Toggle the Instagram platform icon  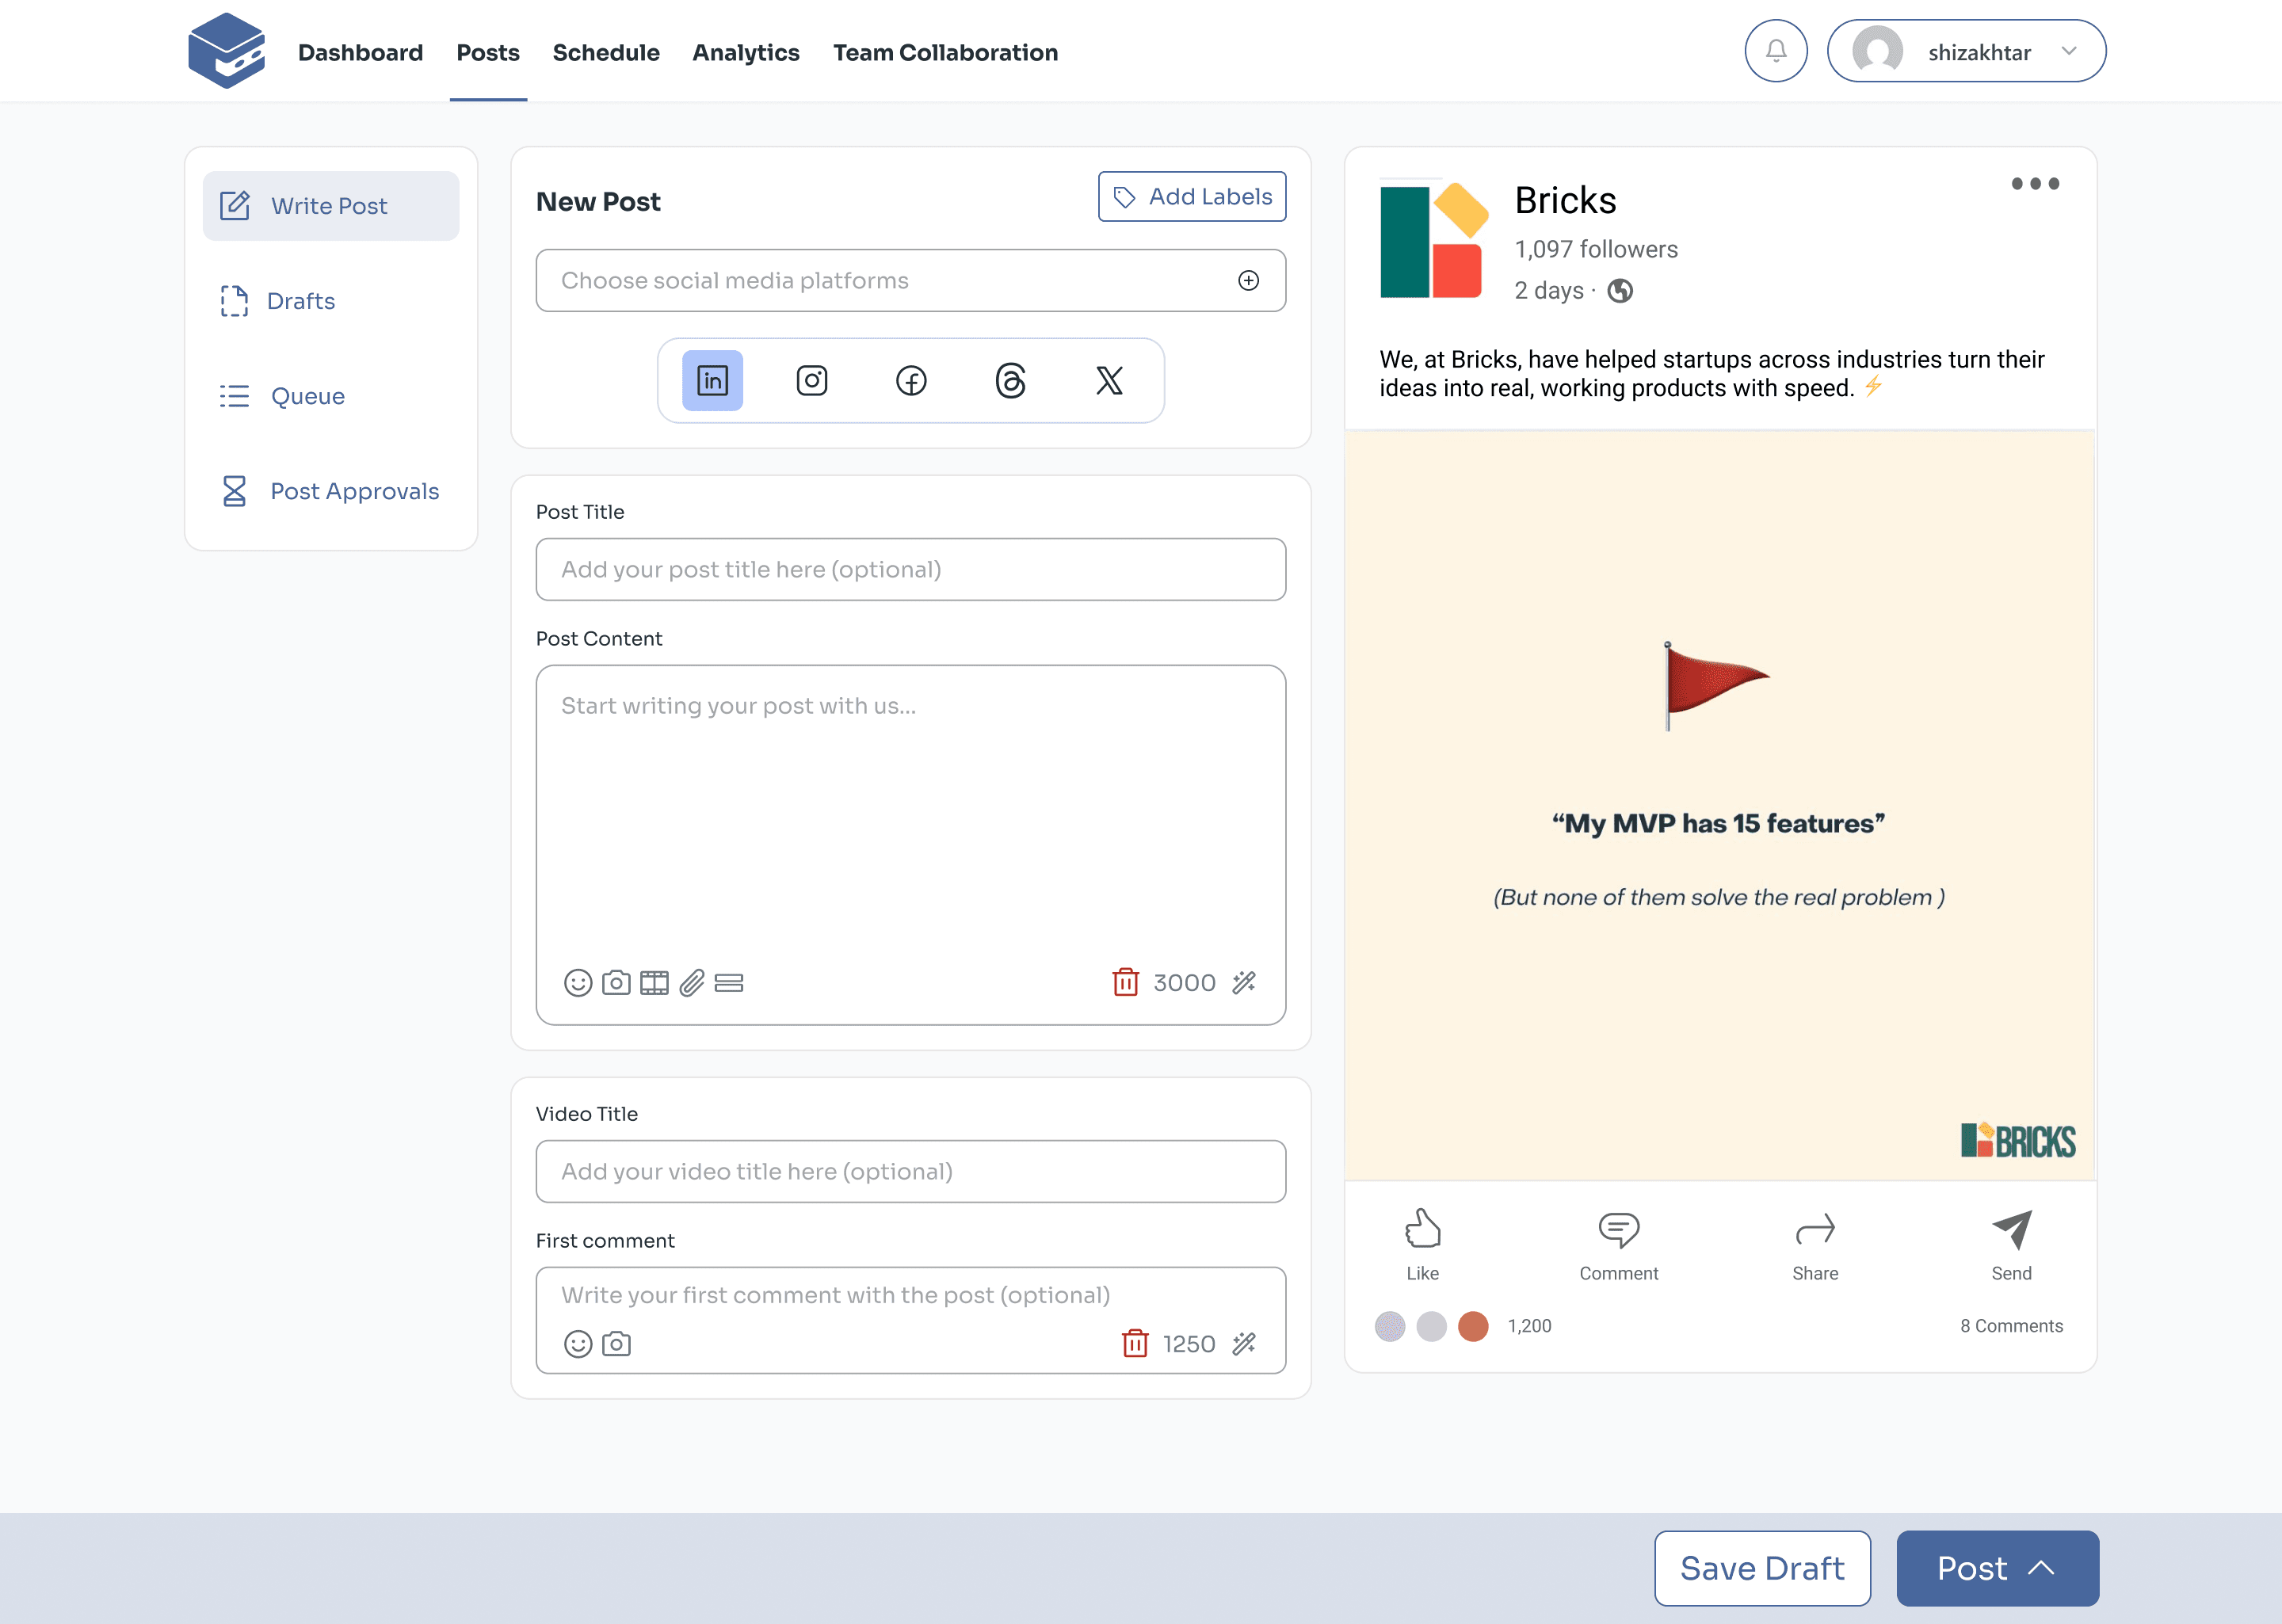[x=811, y=380]
